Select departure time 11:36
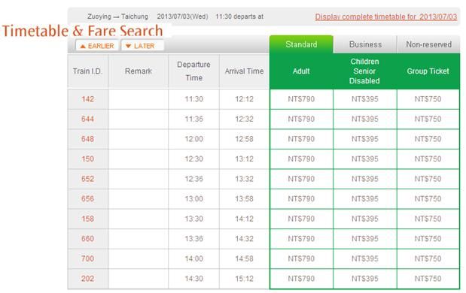Viewport: 466px width, 293px height. coord(193,119)
